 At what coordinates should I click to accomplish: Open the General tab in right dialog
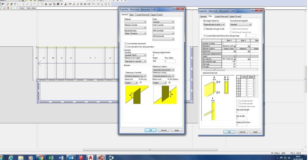(203, 16)
